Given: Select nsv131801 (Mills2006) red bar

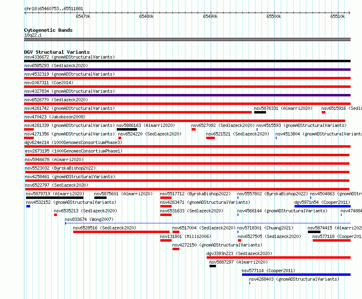Looking at the screenshot, I should click(166, 240).
